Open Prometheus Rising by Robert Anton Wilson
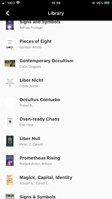112x199 pixels. (56, 161)
